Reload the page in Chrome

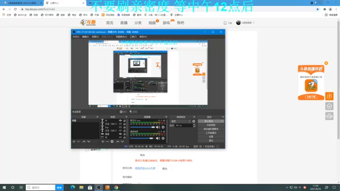(15, 9)
